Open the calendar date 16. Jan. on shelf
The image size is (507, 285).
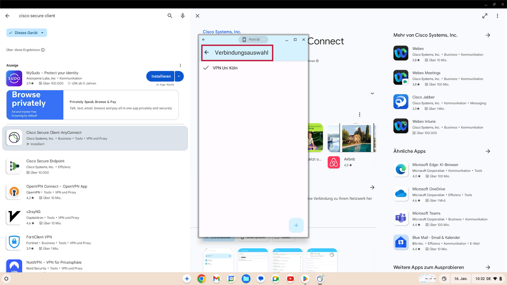[461, 279]
